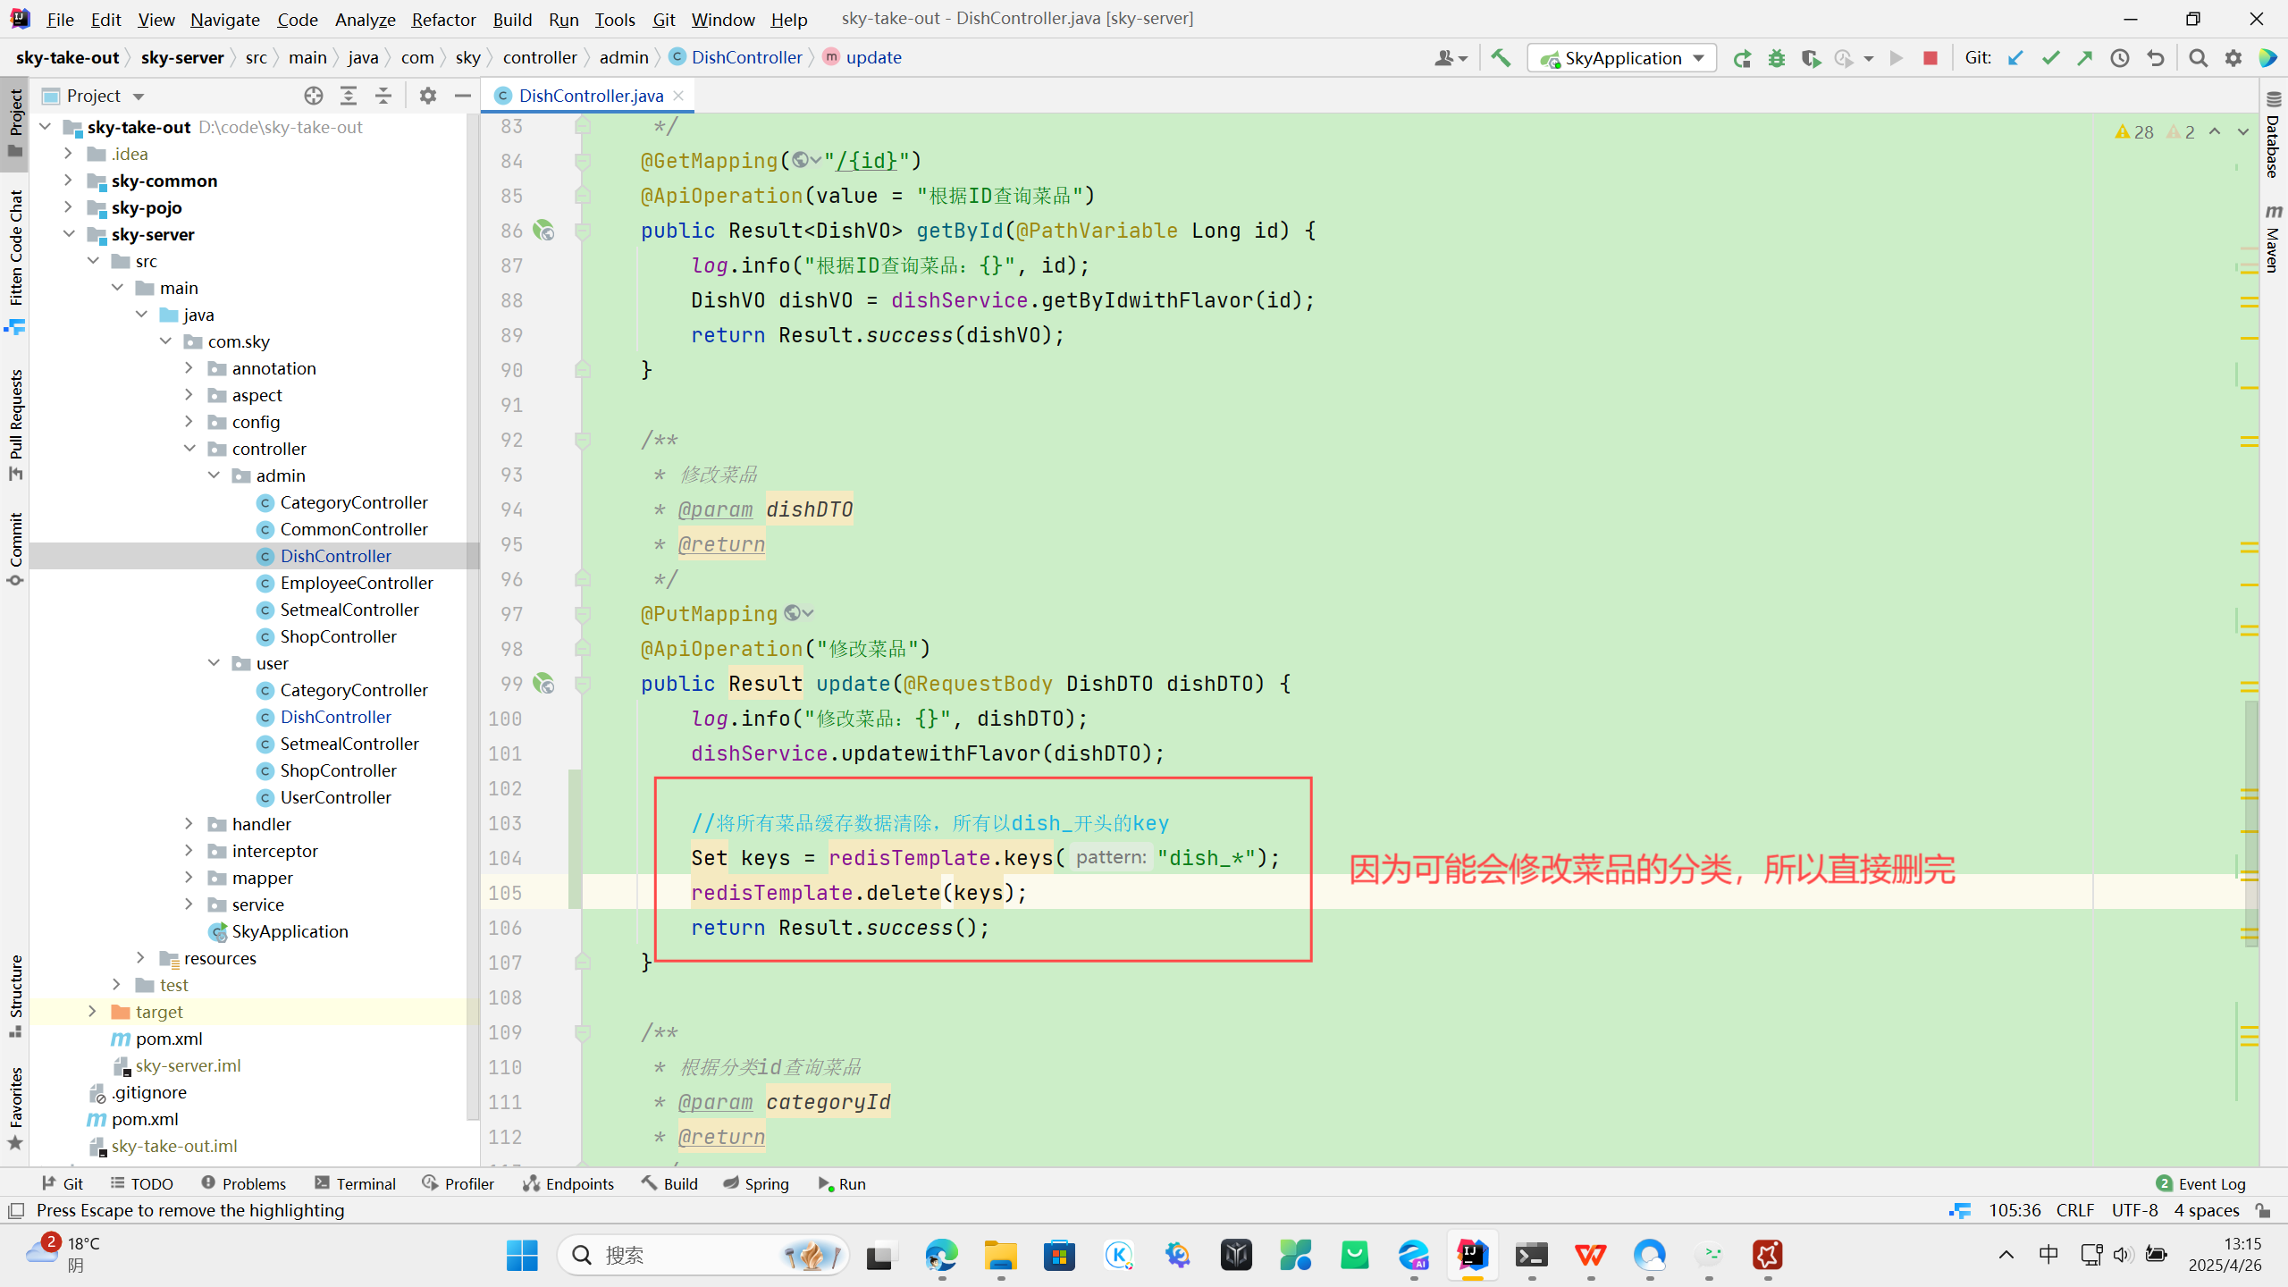Click the Debug bug icon in toolbar
The image size is (2288, 1287).
[1776, 58]
